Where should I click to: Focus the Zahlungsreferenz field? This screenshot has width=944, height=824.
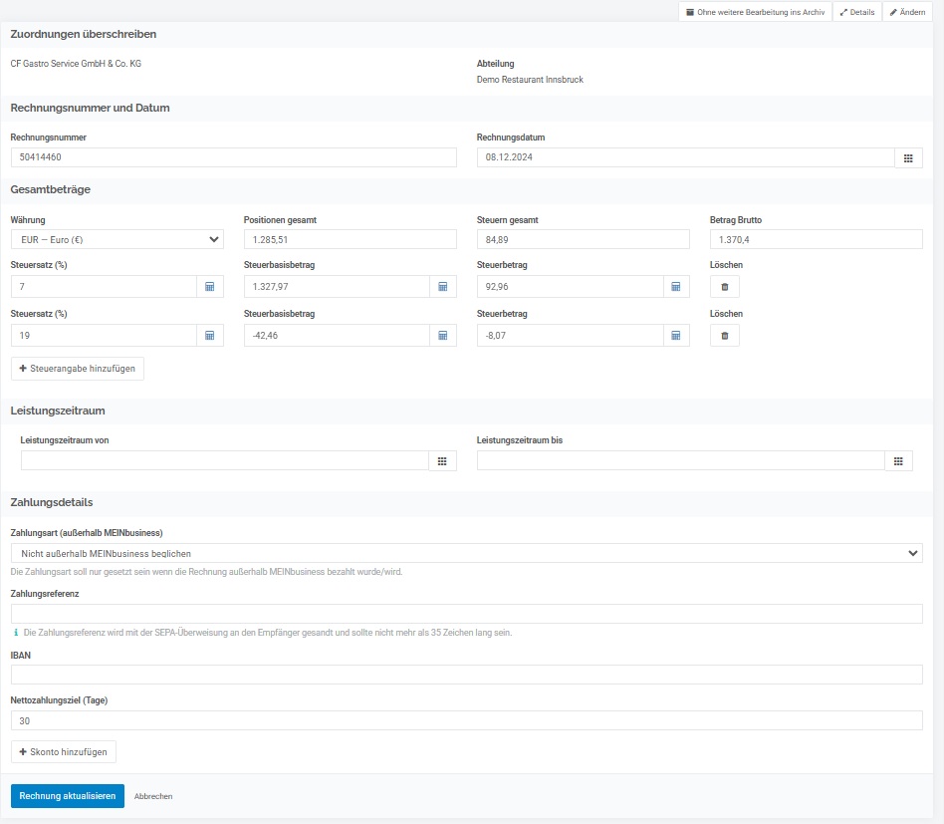pos(467,614)
